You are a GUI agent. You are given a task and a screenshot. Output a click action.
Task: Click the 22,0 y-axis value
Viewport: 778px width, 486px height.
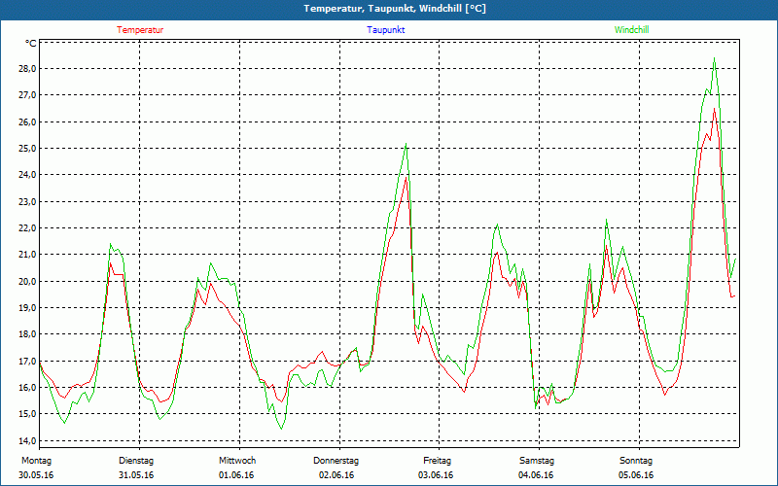(x=28, y=227)
